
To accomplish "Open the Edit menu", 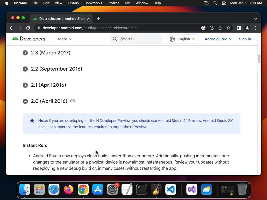I will pos(46,3).
